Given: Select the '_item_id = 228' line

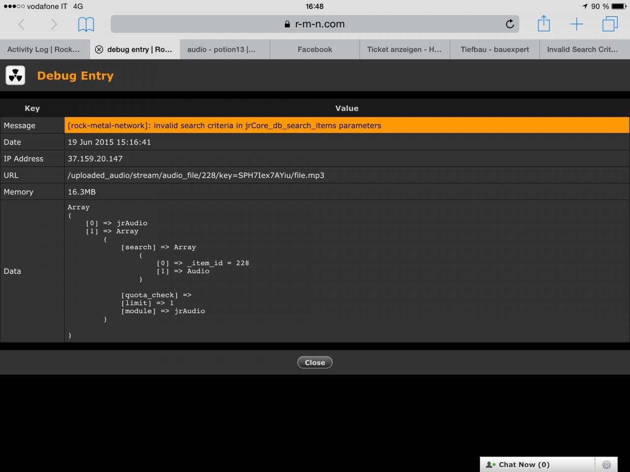Looking at the screenshot, I should pyautogui.click(x=203, y=263).
